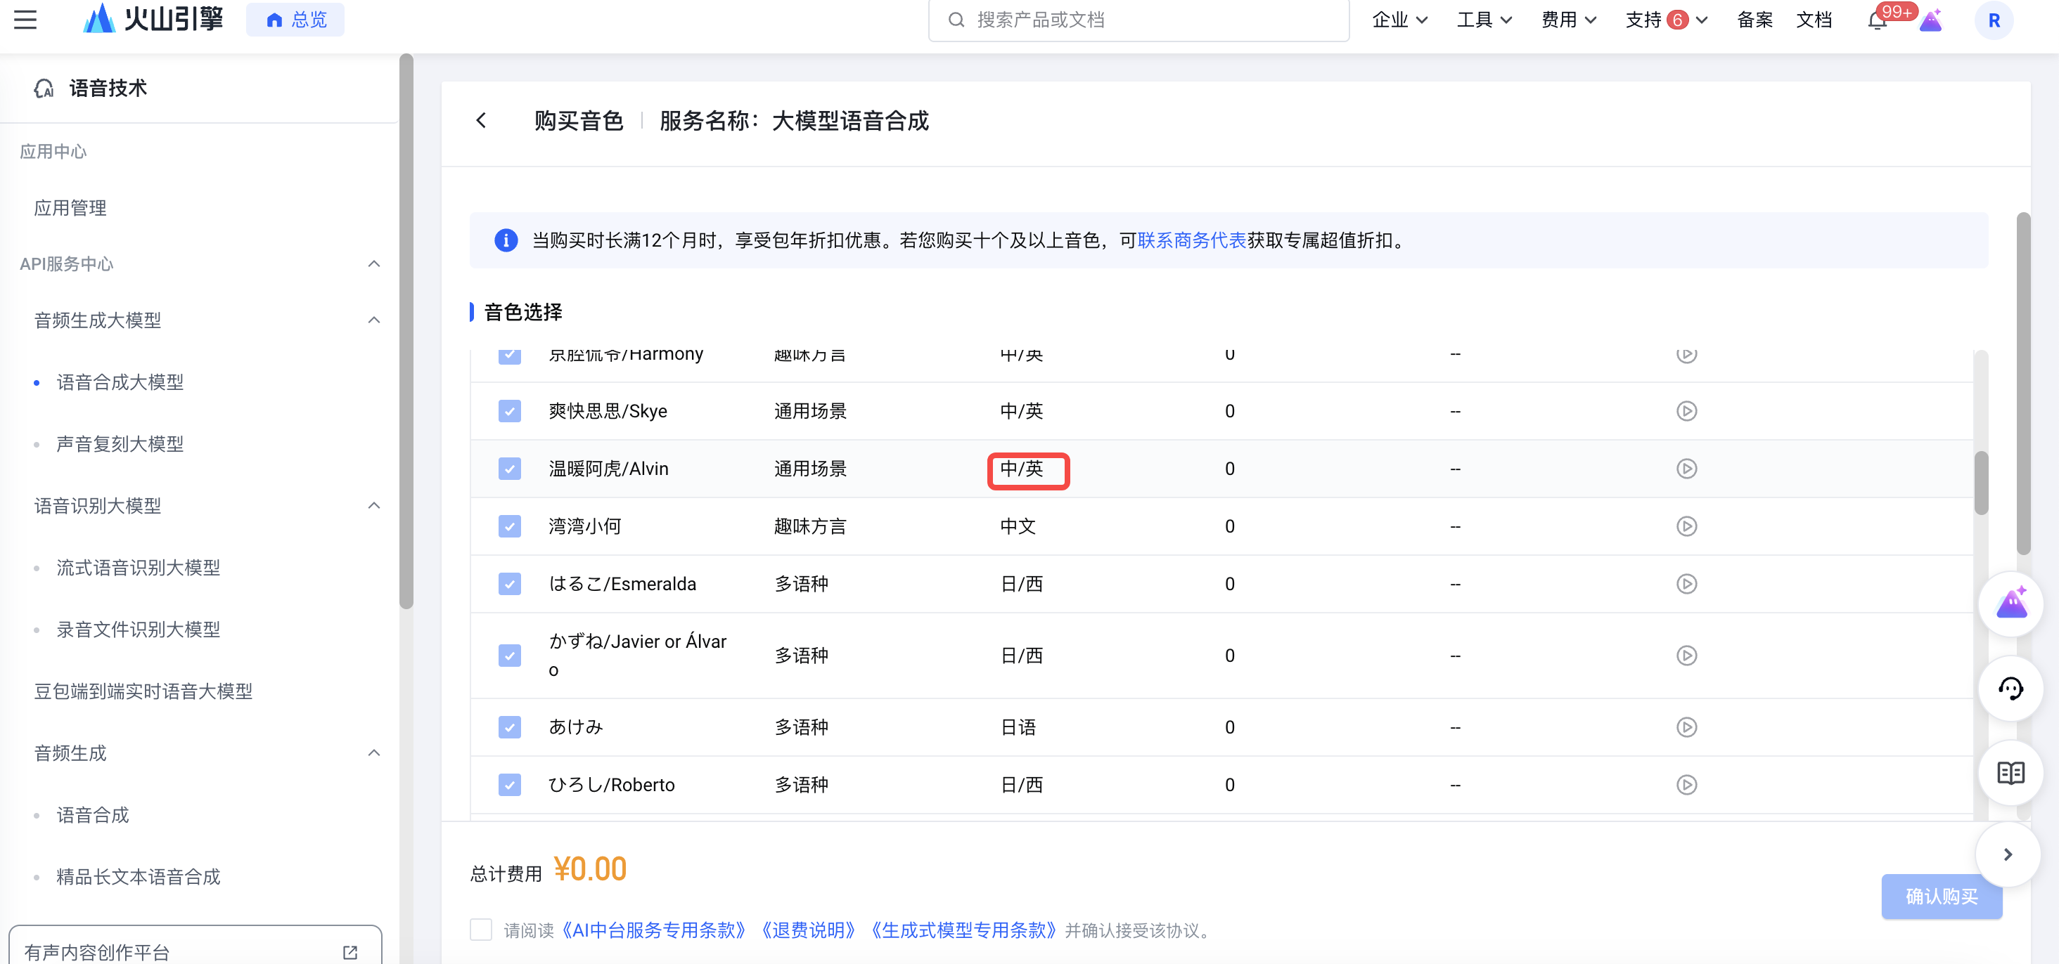This screenshot has width=2059, height=964.
Task: Go back using the left arrow
Action: 481,121
